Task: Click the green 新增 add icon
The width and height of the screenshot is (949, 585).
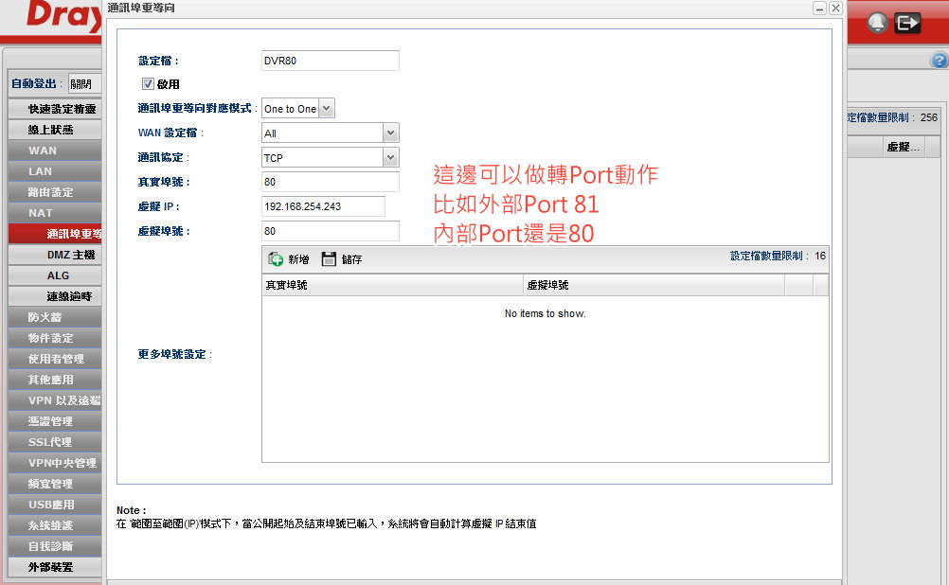Action: coord(276,258)
